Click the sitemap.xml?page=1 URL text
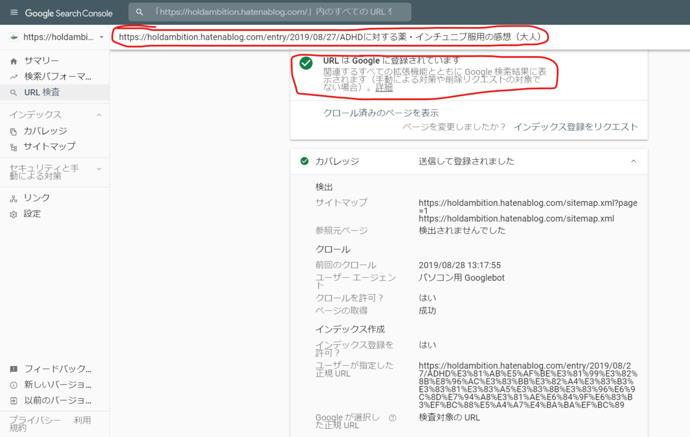 click(x=528, y=206)
